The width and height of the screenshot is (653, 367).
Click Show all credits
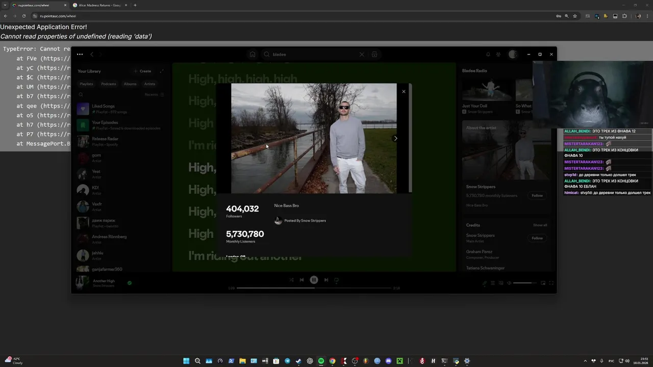tap(540, 225)
